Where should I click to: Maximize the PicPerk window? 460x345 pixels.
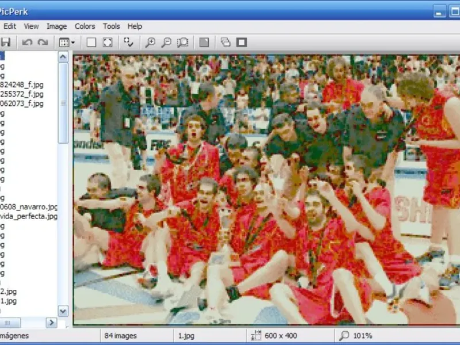454,11
